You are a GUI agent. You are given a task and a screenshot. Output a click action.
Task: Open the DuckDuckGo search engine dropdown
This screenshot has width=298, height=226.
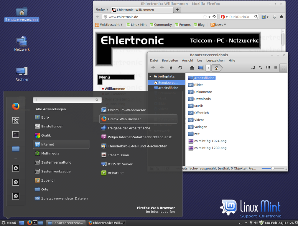coord(224,17)
